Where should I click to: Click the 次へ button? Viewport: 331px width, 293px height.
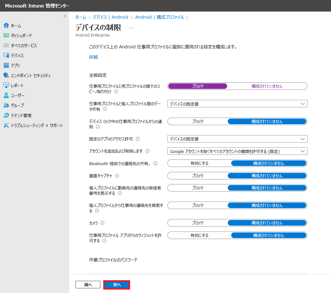(x=117, y=285)
